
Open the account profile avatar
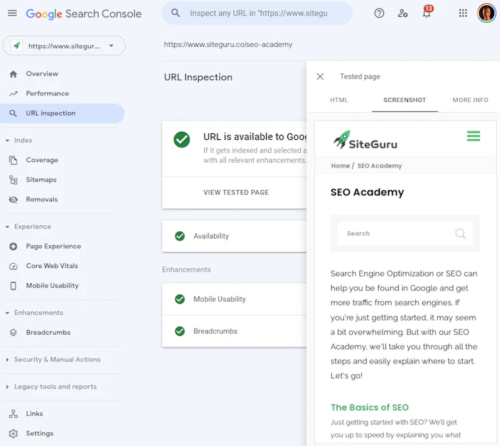coord(486,13)
